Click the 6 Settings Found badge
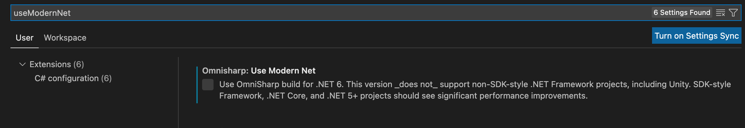Viewport: 745px width, 128px height. (x=682, y=13)
